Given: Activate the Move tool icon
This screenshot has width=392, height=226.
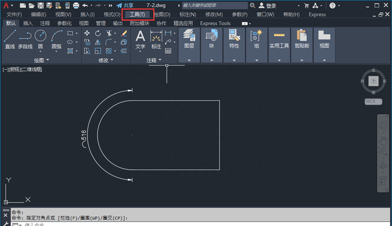Looking at the screenshot, I should [x=87, y=33].
